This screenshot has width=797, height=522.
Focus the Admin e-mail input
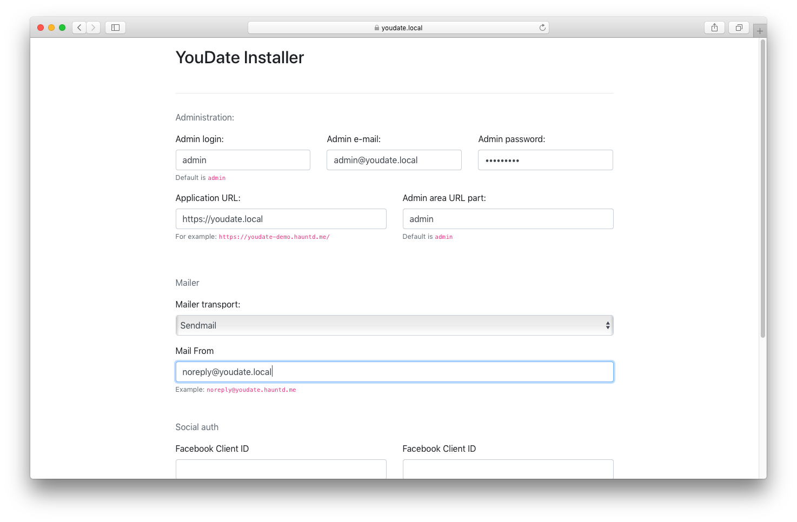click(394, 160)
